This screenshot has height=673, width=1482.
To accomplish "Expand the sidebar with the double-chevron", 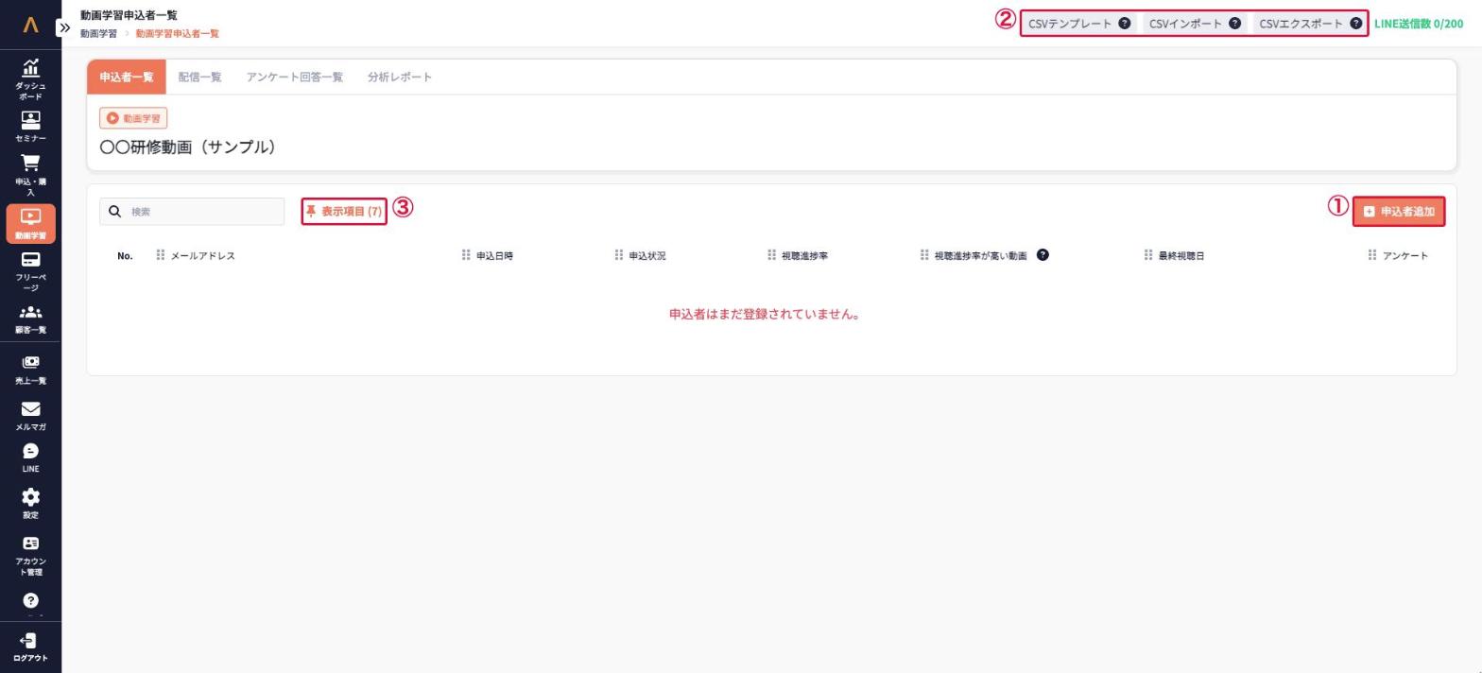I will click(x=64, y=27).
